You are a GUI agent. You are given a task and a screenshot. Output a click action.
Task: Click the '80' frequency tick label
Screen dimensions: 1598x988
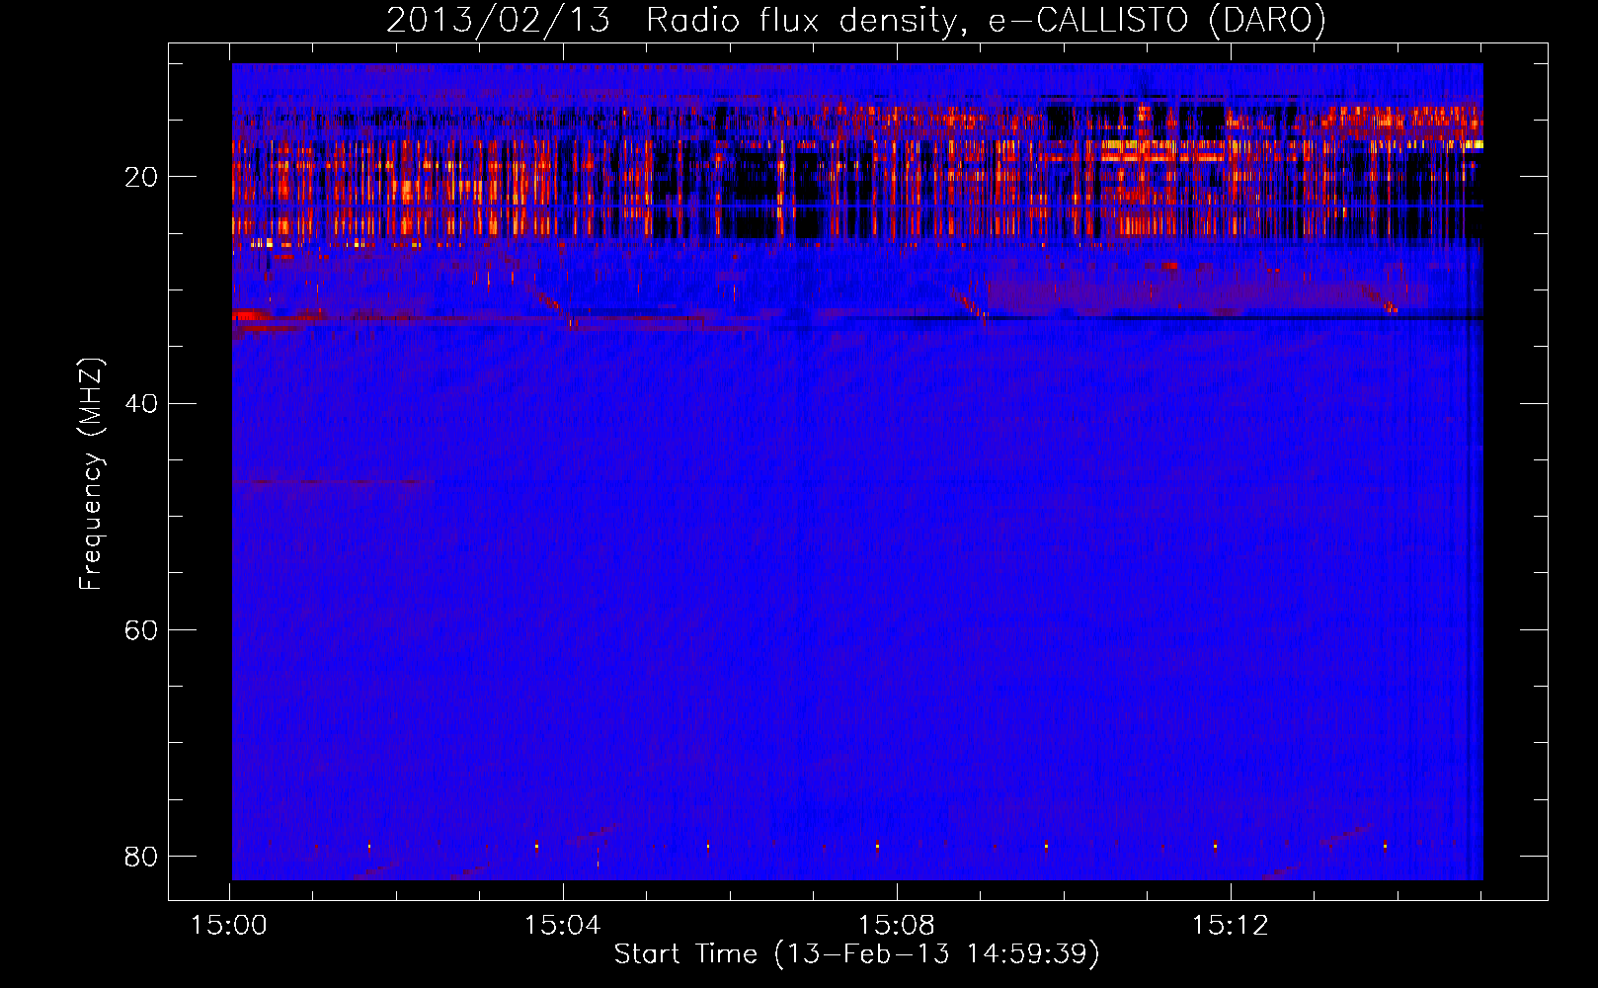141,856
